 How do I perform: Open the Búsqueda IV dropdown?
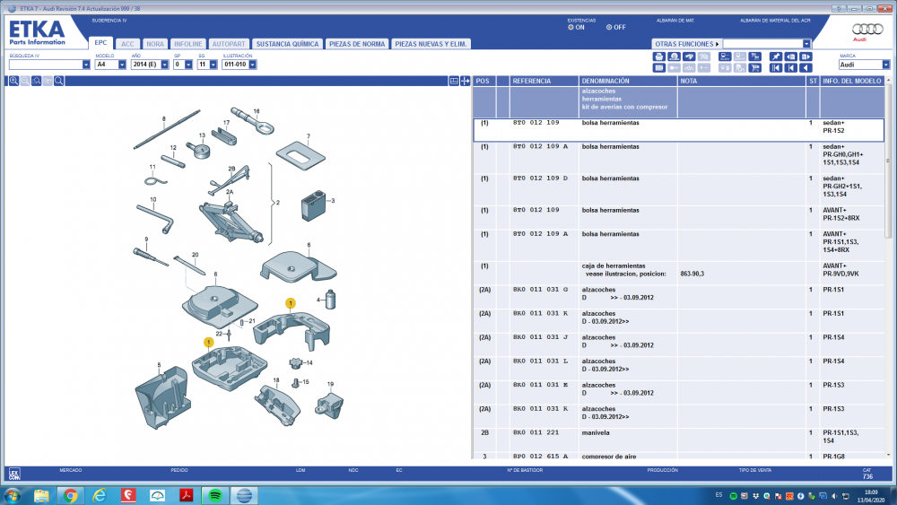tap(86, 65)
